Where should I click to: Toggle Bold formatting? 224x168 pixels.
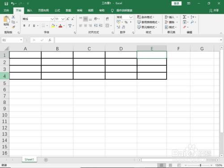click(24, 26)
